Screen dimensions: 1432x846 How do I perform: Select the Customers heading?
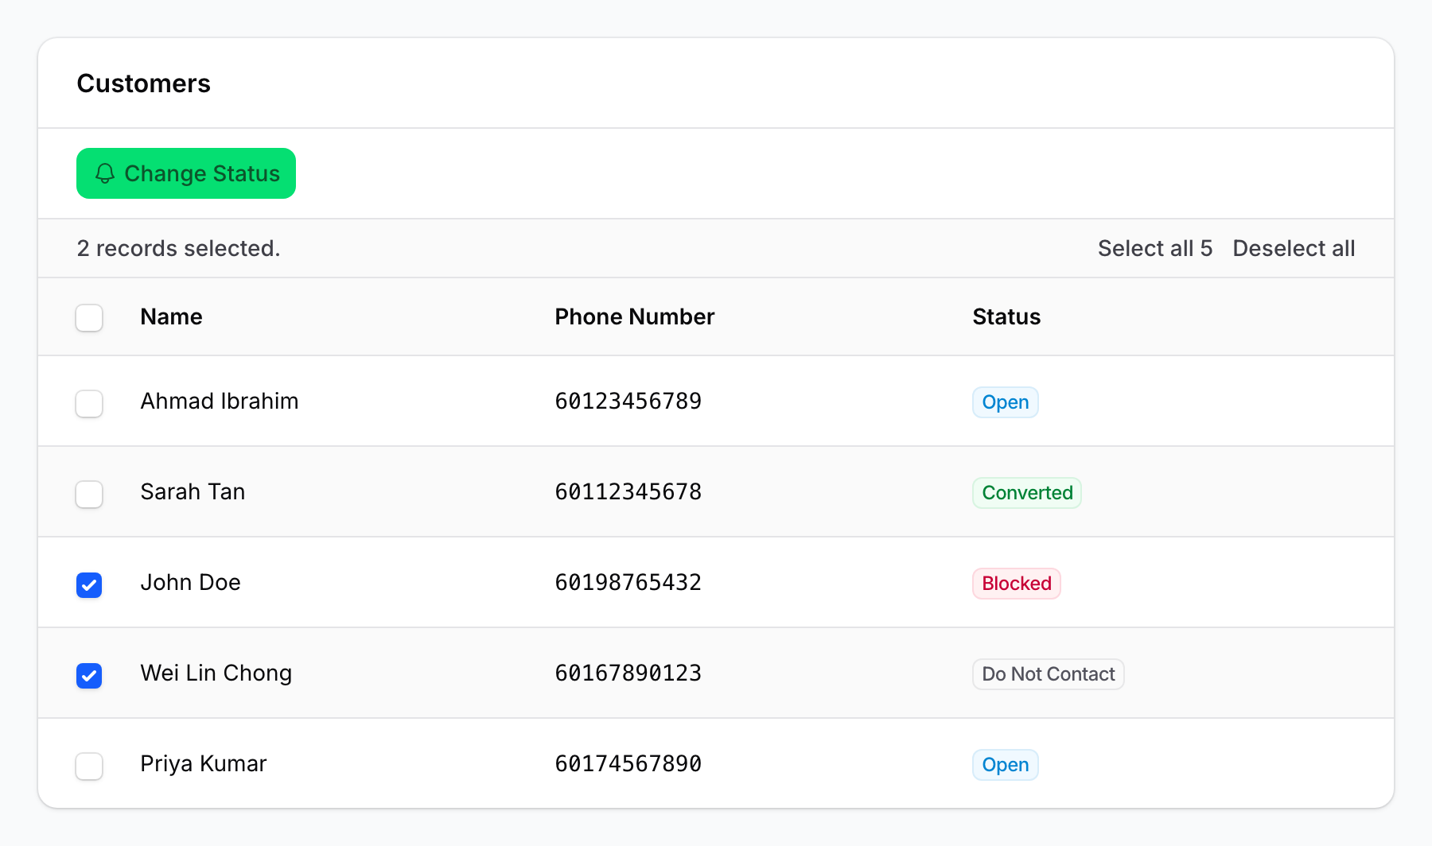click(144, 83)
